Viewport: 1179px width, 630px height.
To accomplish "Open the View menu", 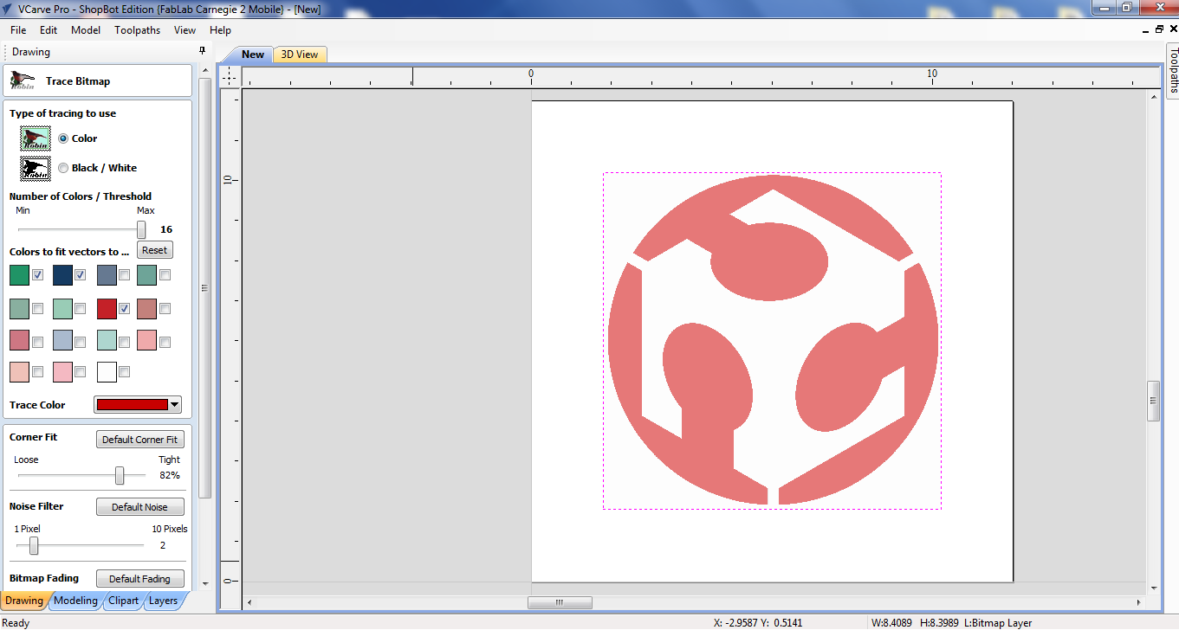I will click(x=185, y=29).
